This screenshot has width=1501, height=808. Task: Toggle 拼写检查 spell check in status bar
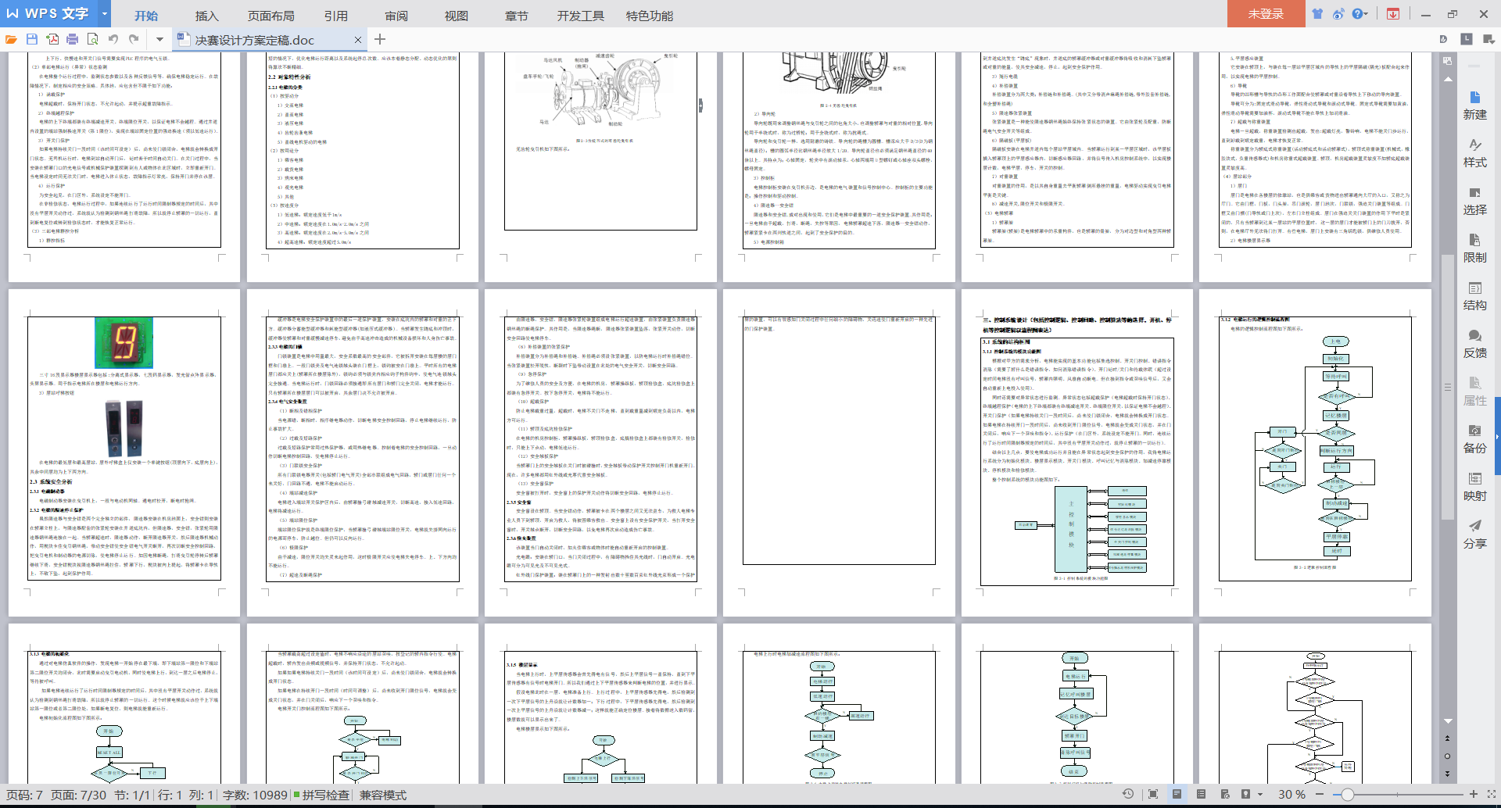321,795
